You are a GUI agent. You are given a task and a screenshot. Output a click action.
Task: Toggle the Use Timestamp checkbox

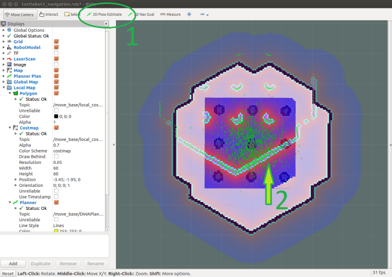pos(56,196)
